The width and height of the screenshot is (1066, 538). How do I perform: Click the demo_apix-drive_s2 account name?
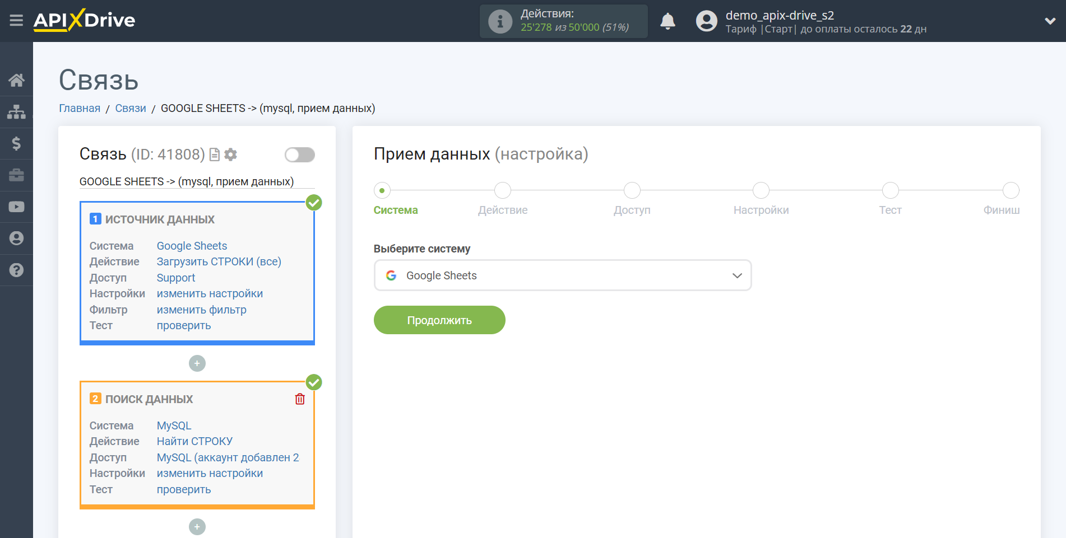click(x=780, y=15)
